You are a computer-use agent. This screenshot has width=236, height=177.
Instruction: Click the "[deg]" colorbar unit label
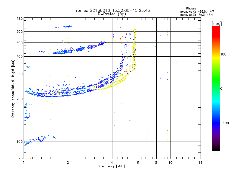(x=217, y=24)
